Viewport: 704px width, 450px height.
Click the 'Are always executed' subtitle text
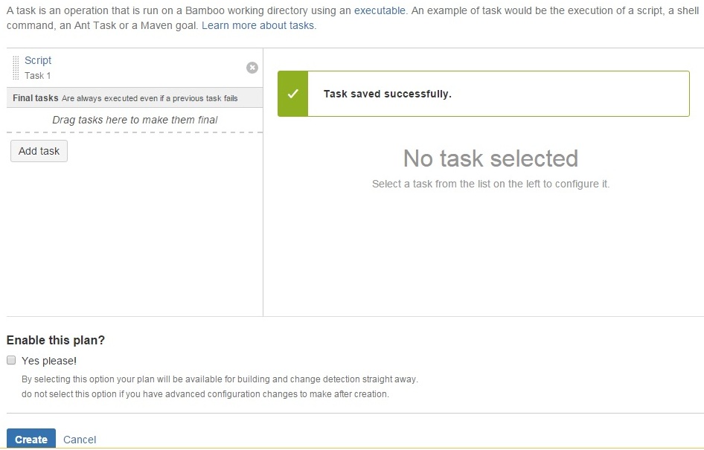[150, 98]
